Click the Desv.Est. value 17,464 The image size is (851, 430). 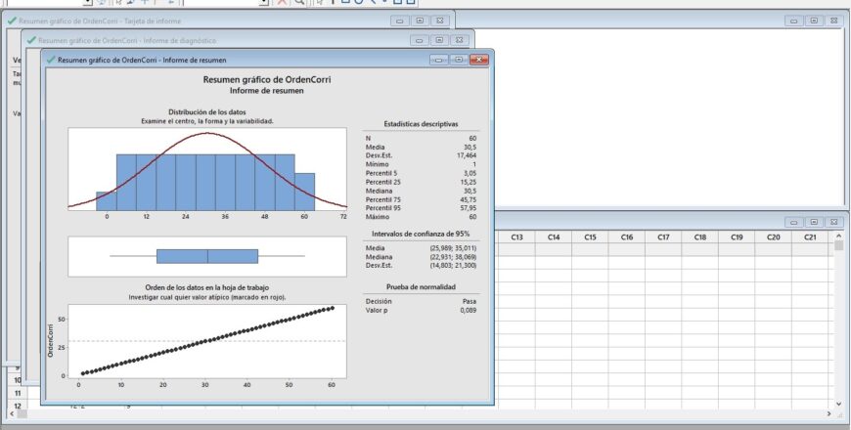(x=467, y=155)
